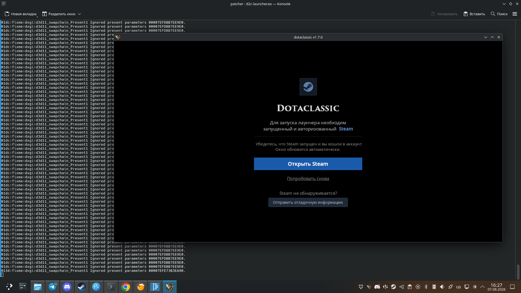Close the dotaclassic launcher window
The height and width of the screenshot is (293, 521).
(499, 37)
